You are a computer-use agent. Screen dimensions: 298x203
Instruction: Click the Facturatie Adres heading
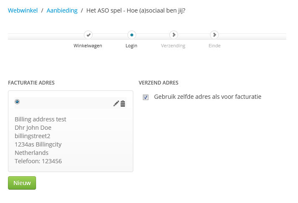pos(31,83)
